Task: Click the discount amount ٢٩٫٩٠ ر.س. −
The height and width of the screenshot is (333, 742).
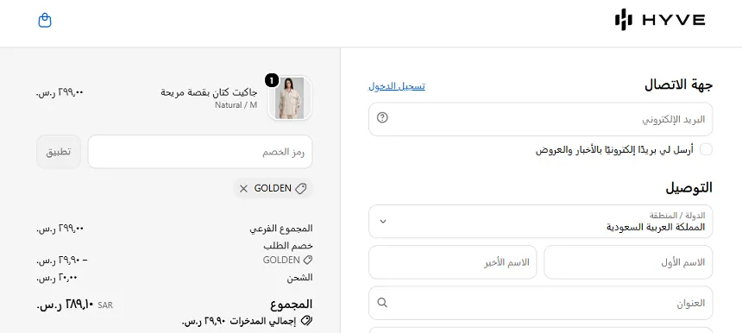Action: pyautogui.click(x=62, y=261)
